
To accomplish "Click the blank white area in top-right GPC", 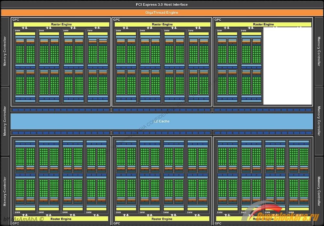I will point(287,66).
